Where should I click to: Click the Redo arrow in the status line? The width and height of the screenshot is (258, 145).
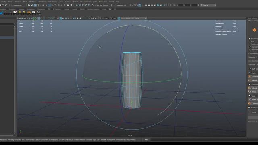point(6,5)
